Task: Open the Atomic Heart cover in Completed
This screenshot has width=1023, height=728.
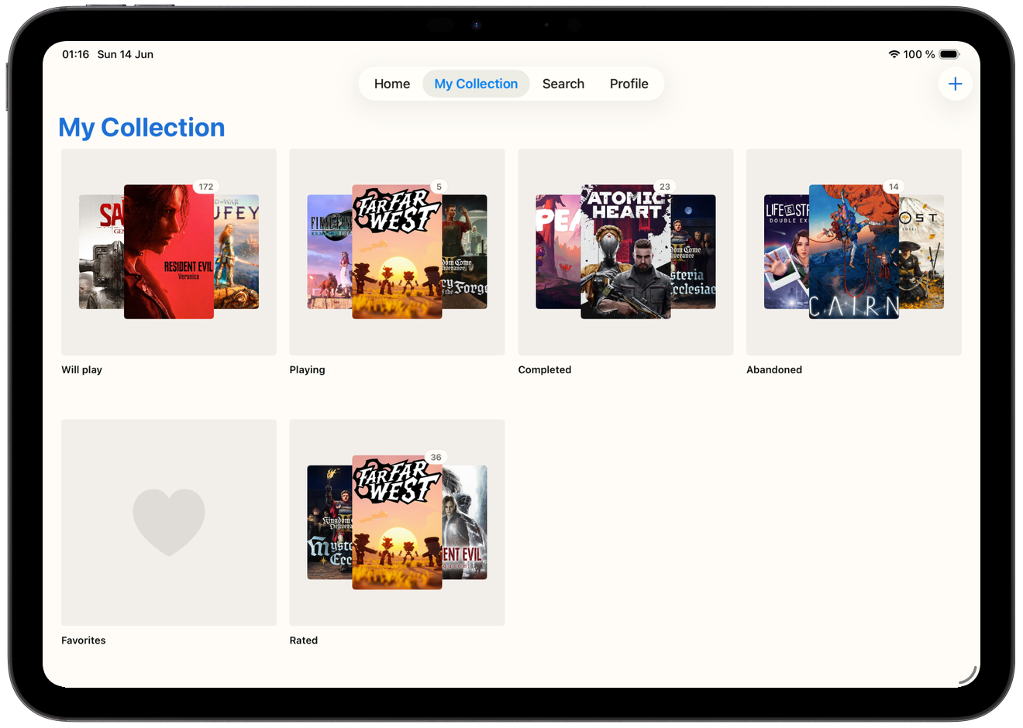Action: [625, 252]
